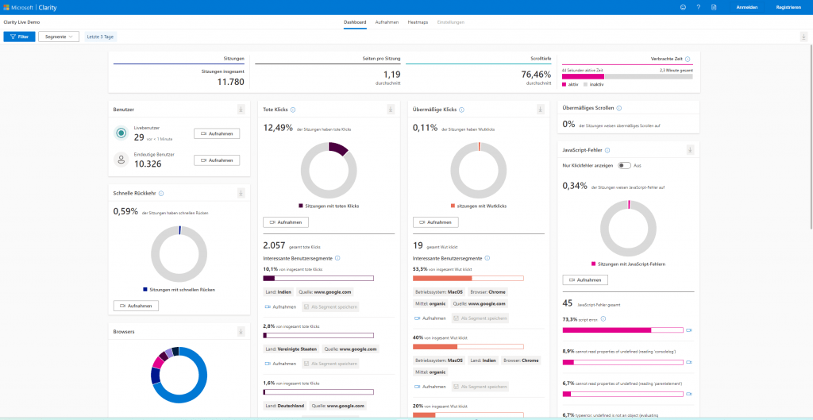The height and width of the screenshot is (420, 813).
Task: Download dashboard via filter bar download icon
Action: tap(803, 37)
